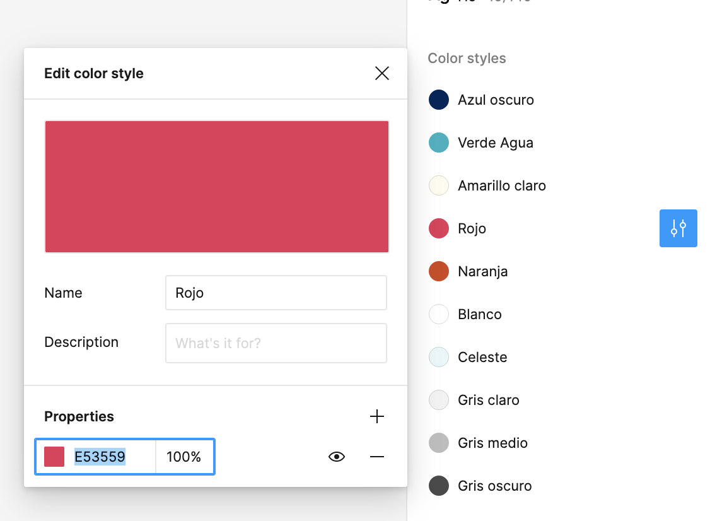The height and width of the screenshot is (521, 710).
Task: Select the Naranja swatch icon
Action: (x=438, y=271)
